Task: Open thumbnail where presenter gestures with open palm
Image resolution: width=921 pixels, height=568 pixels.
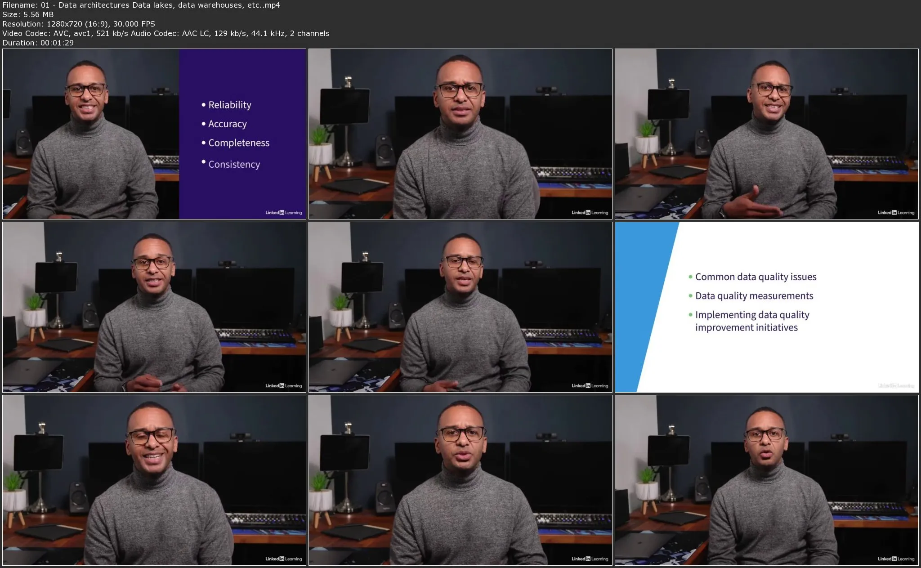Action: 766,134
